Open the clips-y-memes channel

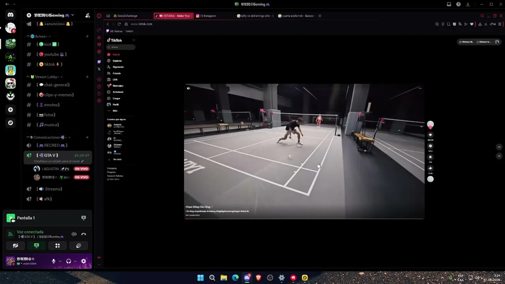tap(58, 95)
